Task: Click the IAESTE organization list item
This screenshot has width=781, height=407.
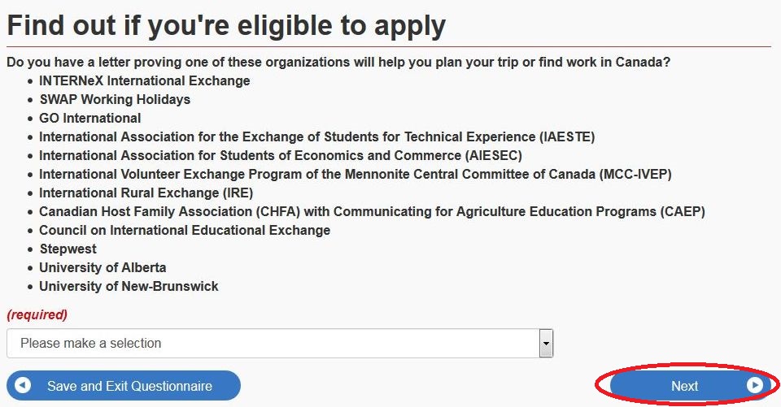Action: [316, 136]
